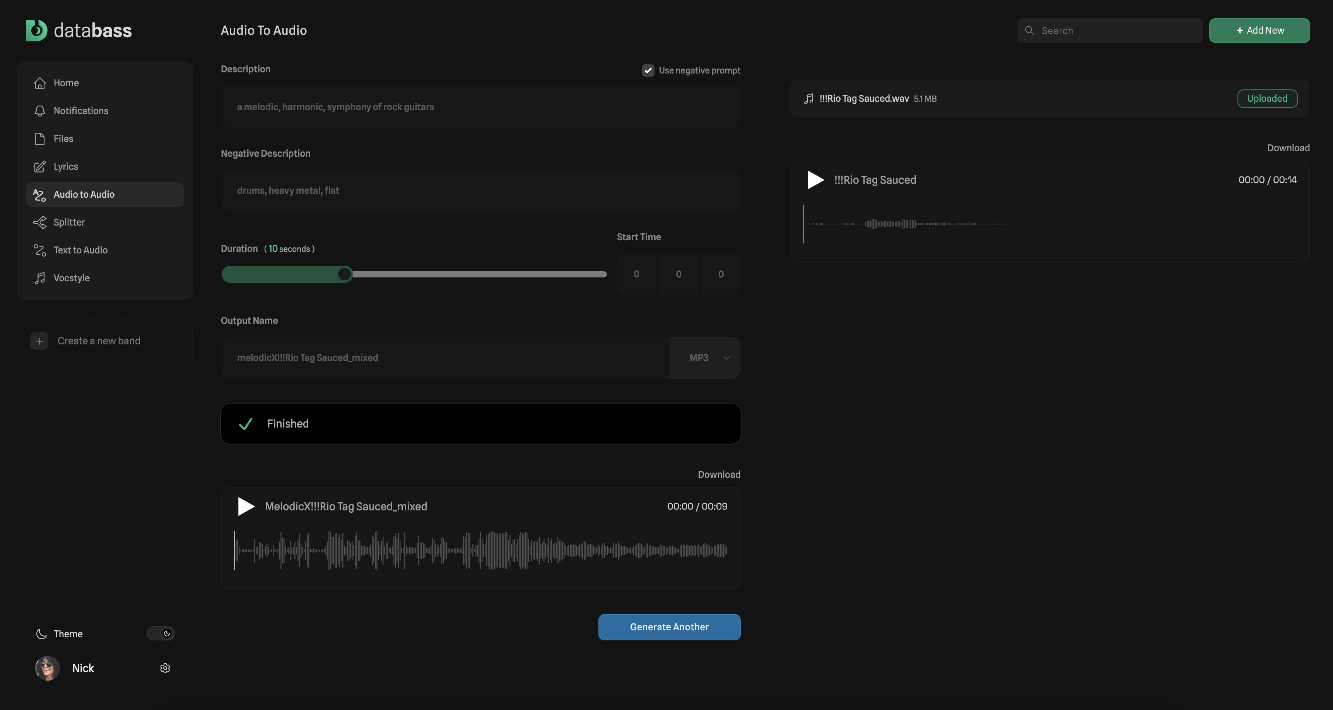Click the Notifications bell icon
The height and width of the screenshot is (710, 1333).
click(x=40, y=111)
